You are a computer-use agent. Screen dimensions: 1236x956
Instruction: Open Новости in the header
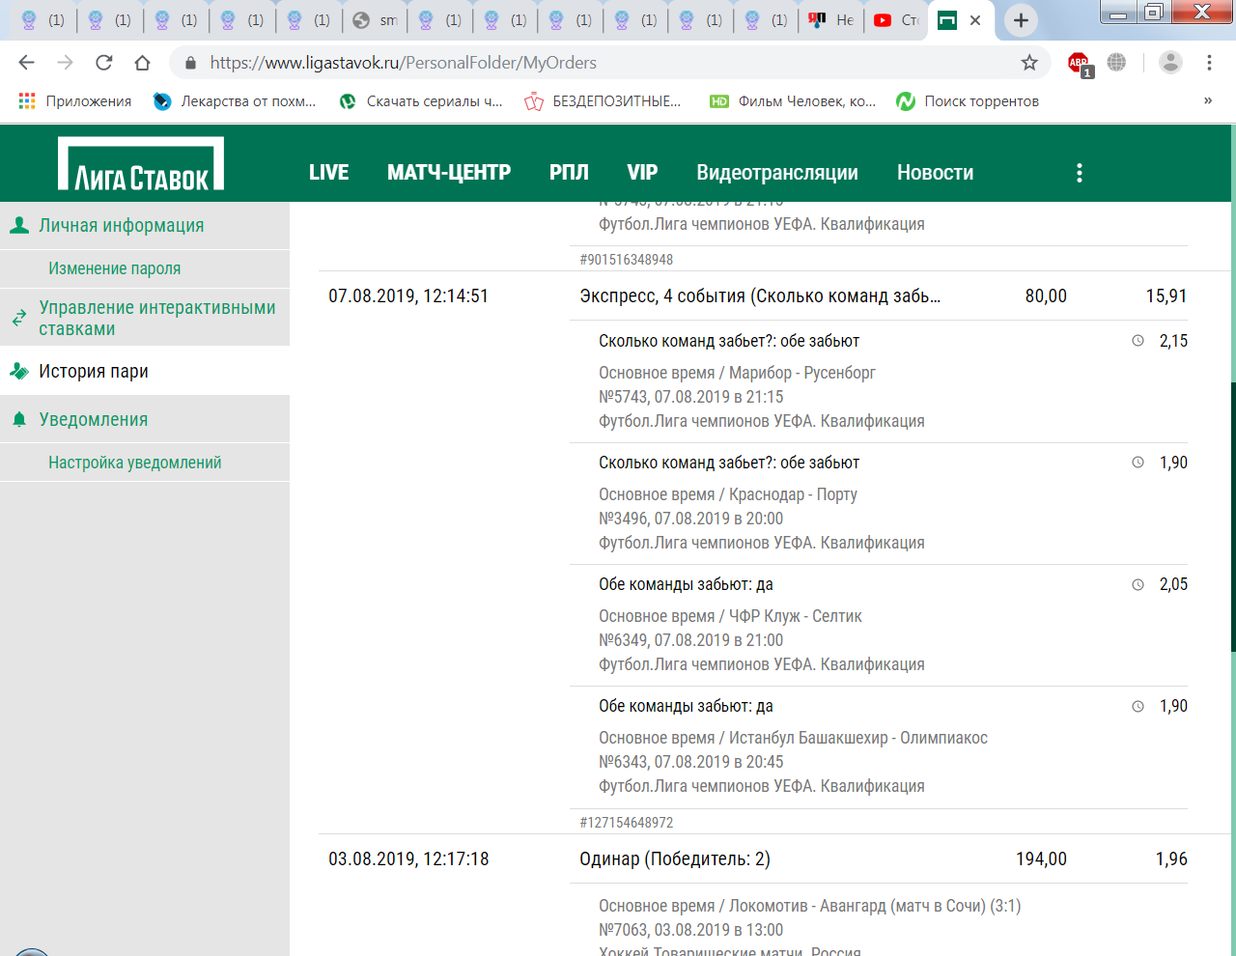click(x=935, y=173)
